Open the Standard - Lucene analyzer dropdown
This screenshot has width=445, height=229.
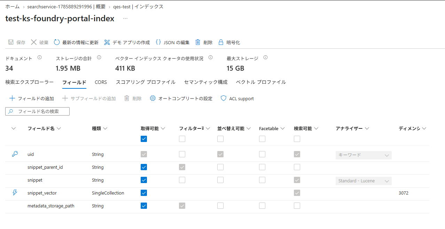[364, 181]
